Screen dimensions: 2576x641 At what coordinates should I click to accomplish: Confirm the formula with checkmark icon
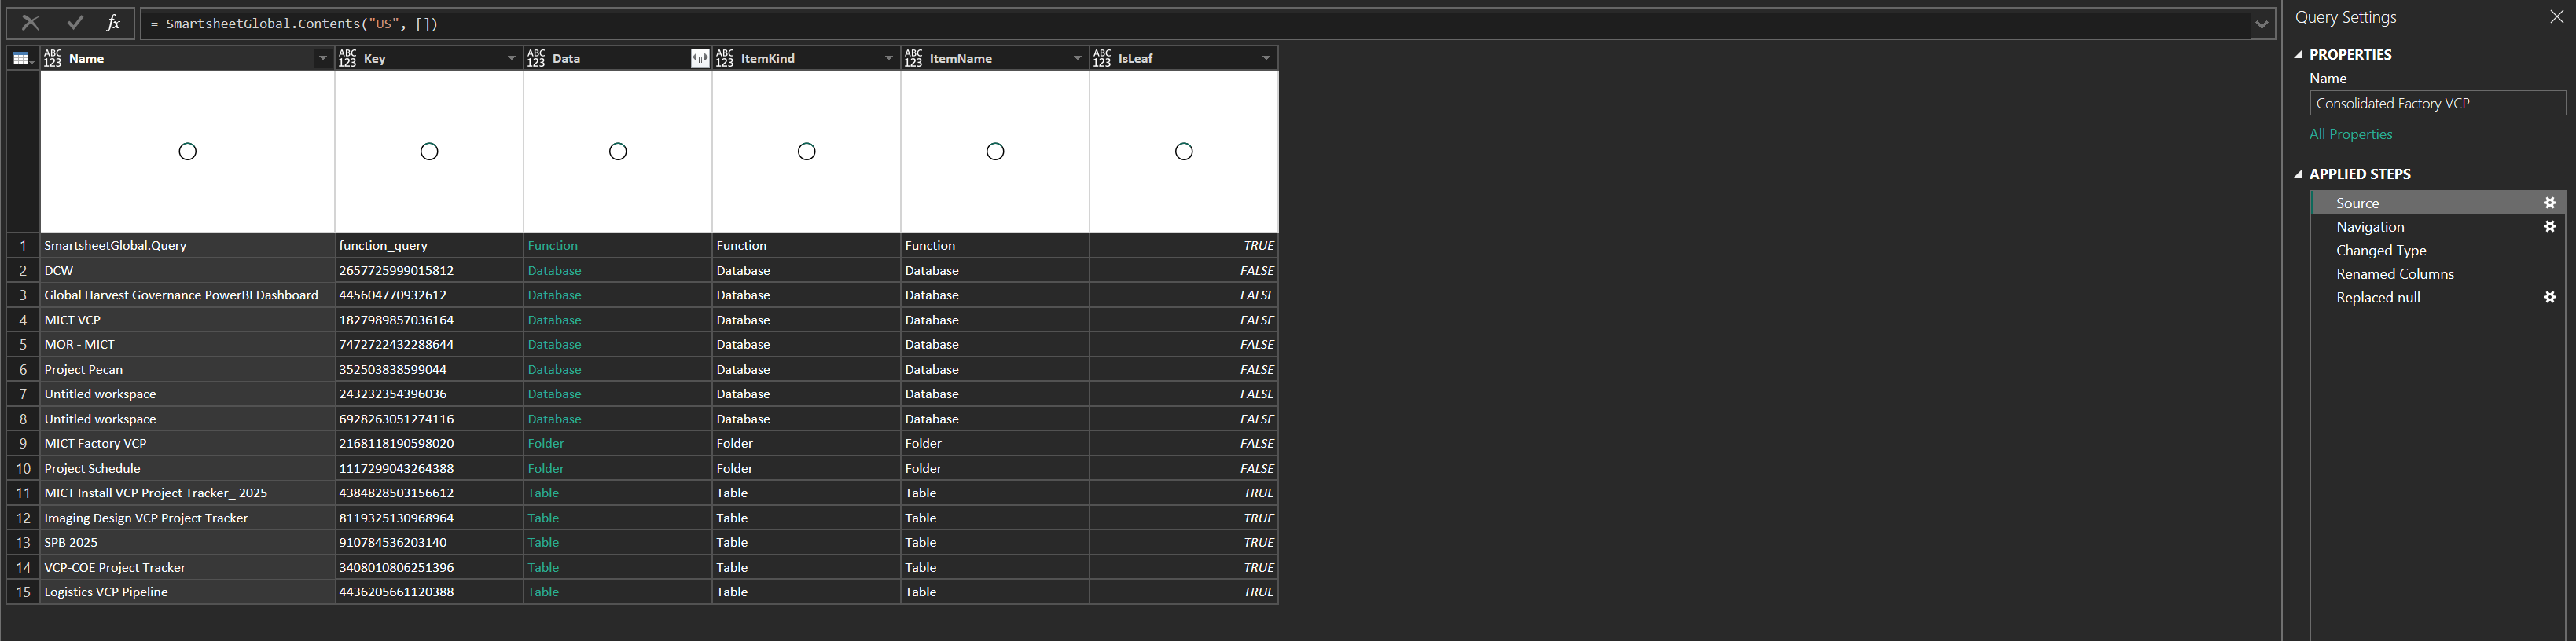[x=74, y=23]
